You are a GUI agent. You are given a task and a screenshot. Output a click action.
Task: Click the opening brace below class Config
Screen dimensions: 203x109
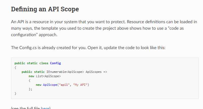15,67
